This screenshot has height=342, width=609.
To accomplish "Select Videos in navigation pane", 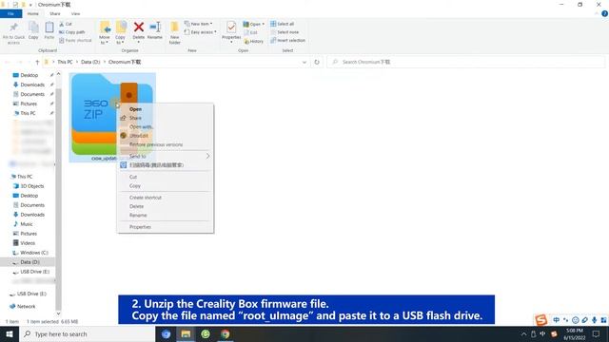I will pyautogui.click(x=28, y=243).
